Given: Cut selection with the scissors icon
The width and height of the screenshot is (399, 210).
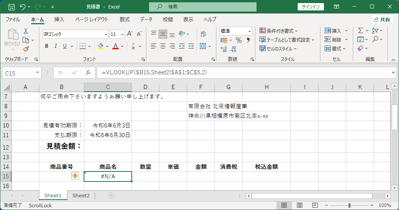Looking at the screenshot, I should 26,31.
